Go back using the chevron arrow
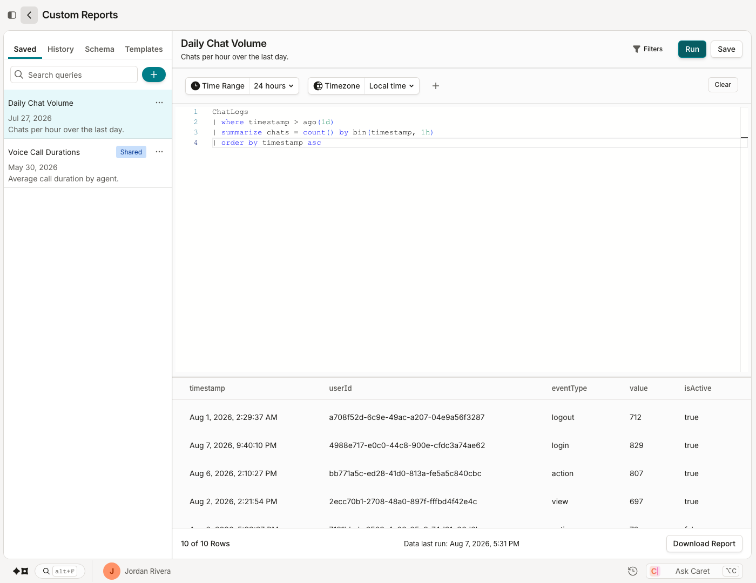Screen dimensions: 756x583 point(29,15)
